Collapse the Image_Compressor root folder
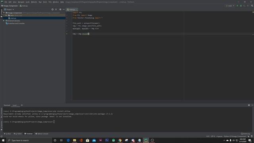254x143 pixels. 4,13
